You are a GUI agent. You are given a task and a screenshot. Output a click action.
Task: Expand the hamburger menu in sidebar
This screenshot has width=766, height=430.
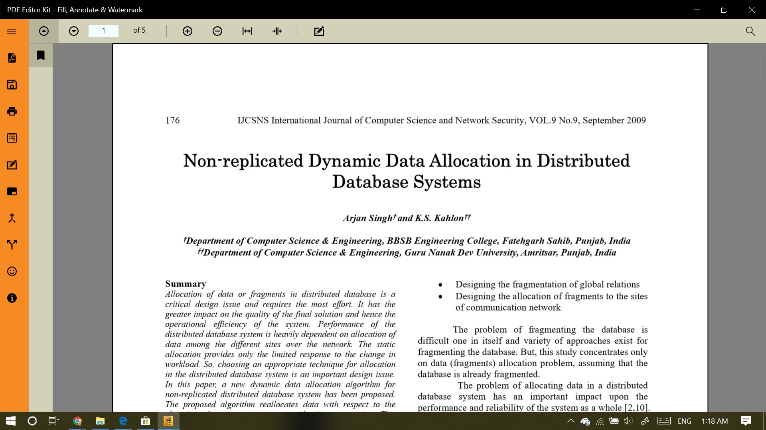pos(12,31)
